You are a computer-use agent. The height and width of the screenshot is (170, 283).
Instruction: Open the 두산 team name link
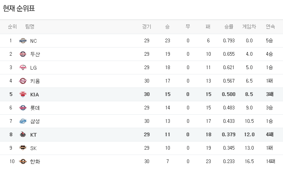tap(35, 54)
